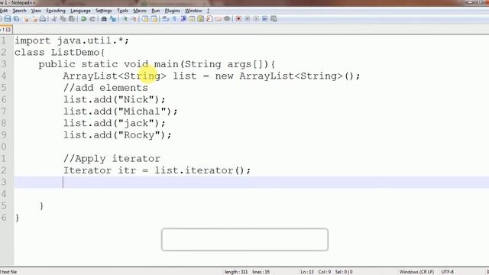Open the View menu
Screen dimensions: 489x275
point(36,11)
